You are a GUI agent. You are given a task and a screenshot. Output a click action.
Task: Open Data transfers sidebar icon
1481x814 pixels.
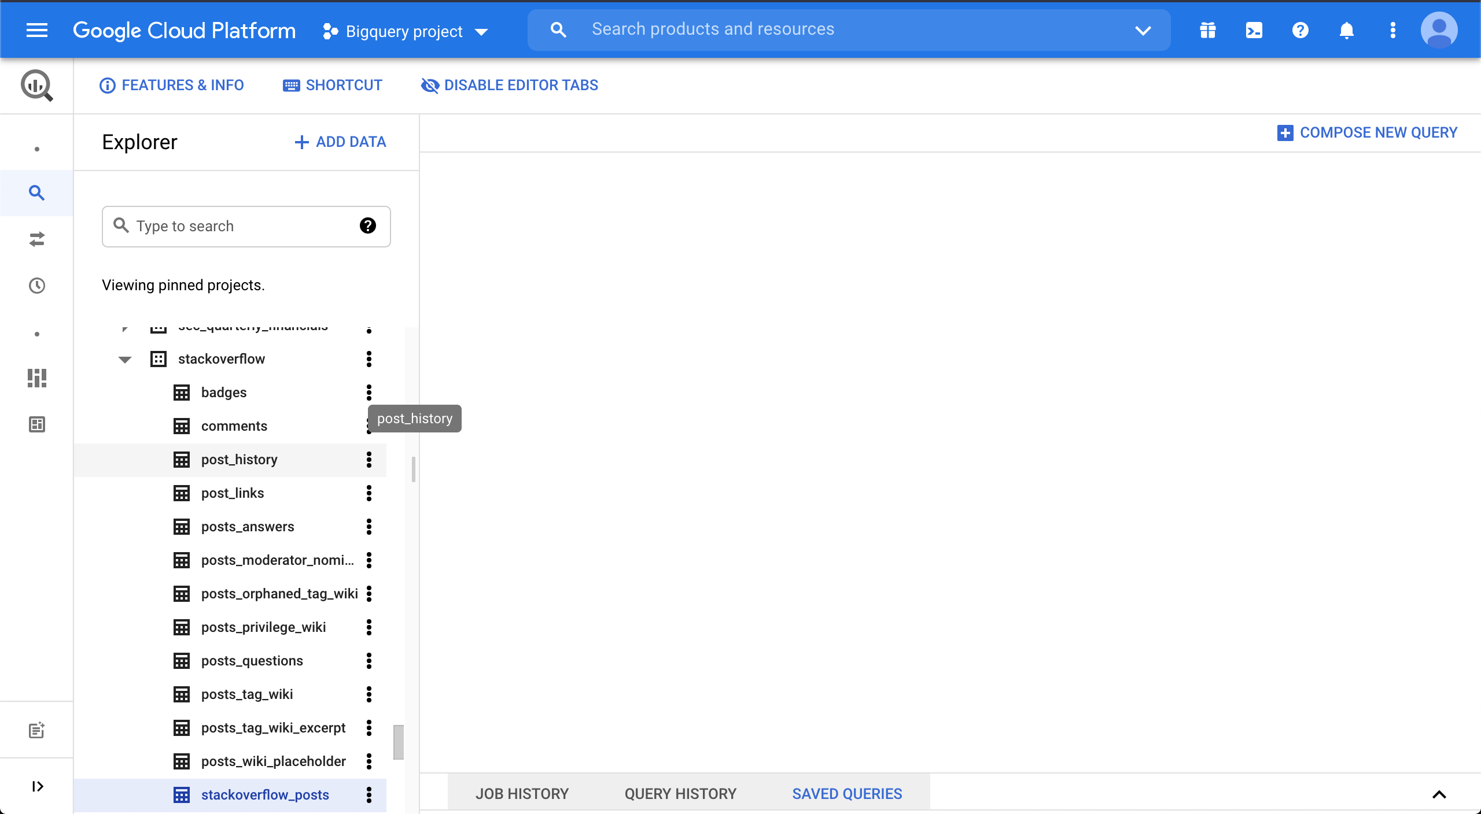coord(37,239)
